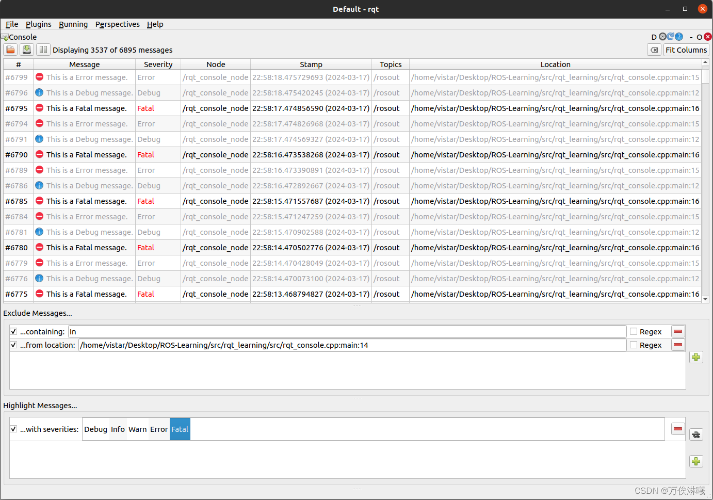713x500 pixels.
Task: Open the File menu
Action: (12, 24)
